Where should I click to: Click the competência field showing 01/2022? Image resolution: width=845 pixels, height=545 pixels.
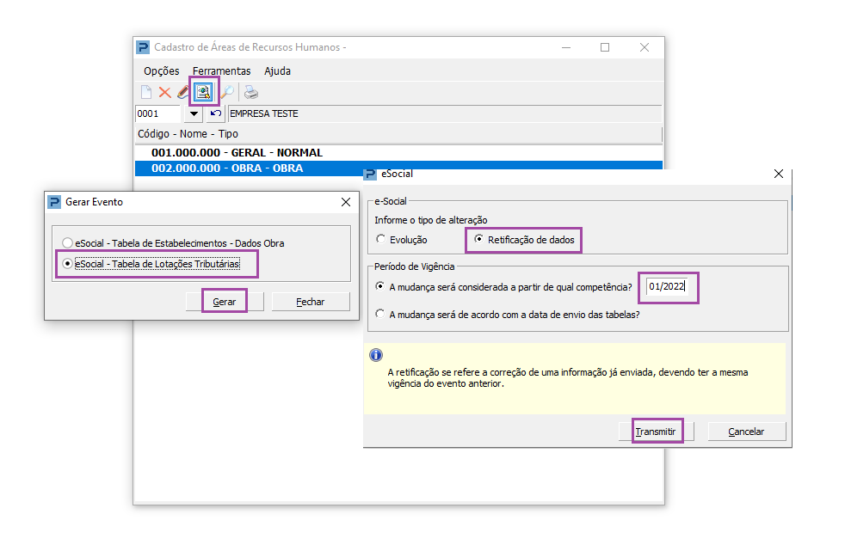pos(667,287)
